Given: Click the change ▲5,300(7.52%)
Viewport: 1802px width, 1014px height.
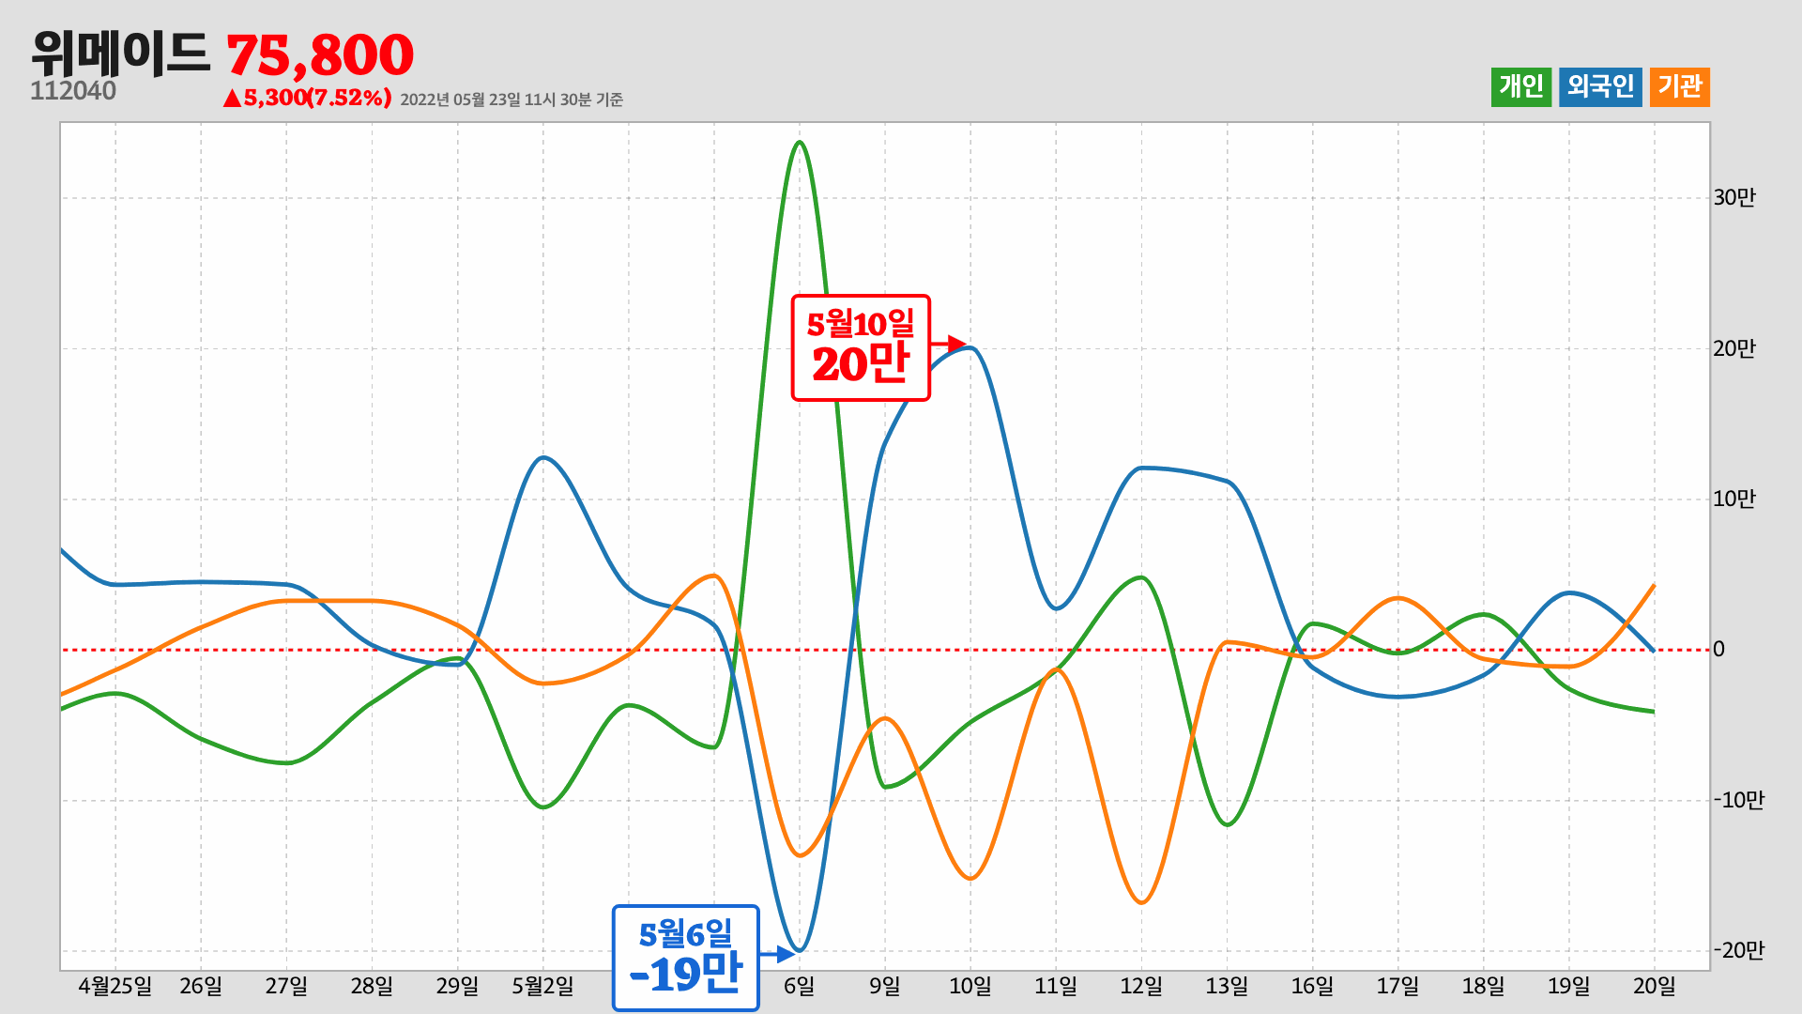Looking at the screenshot, I should tap(307, 98).
